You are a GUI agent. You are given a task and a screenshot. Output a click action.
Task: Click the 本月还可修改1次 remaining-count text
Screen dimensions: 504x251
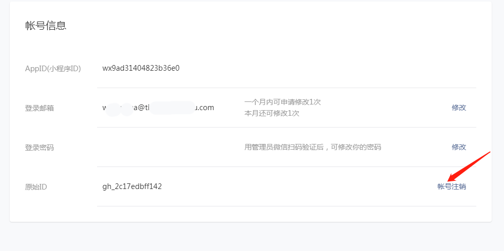tap(272, 113)
